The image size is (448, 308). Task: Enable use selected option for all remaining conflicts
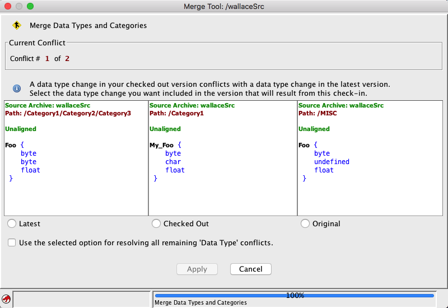[x=12, y=242]
